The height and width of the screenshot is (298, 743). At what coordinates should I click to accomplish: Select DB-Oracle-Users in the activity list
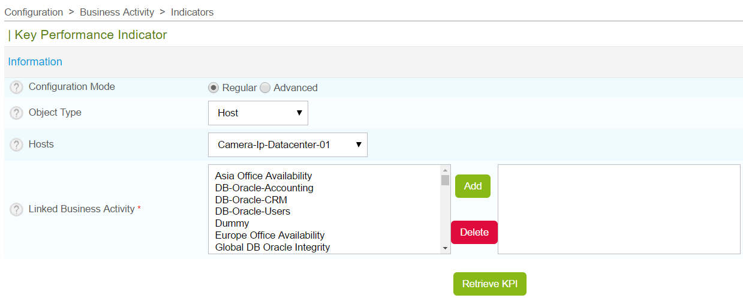click(x=252, y=211)
